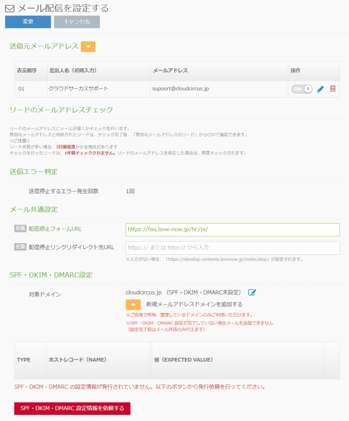Edit the クラウドサーカスサポート sender with the pencil icon
Screen dimensions: 349x421
[x=320, y=89]
